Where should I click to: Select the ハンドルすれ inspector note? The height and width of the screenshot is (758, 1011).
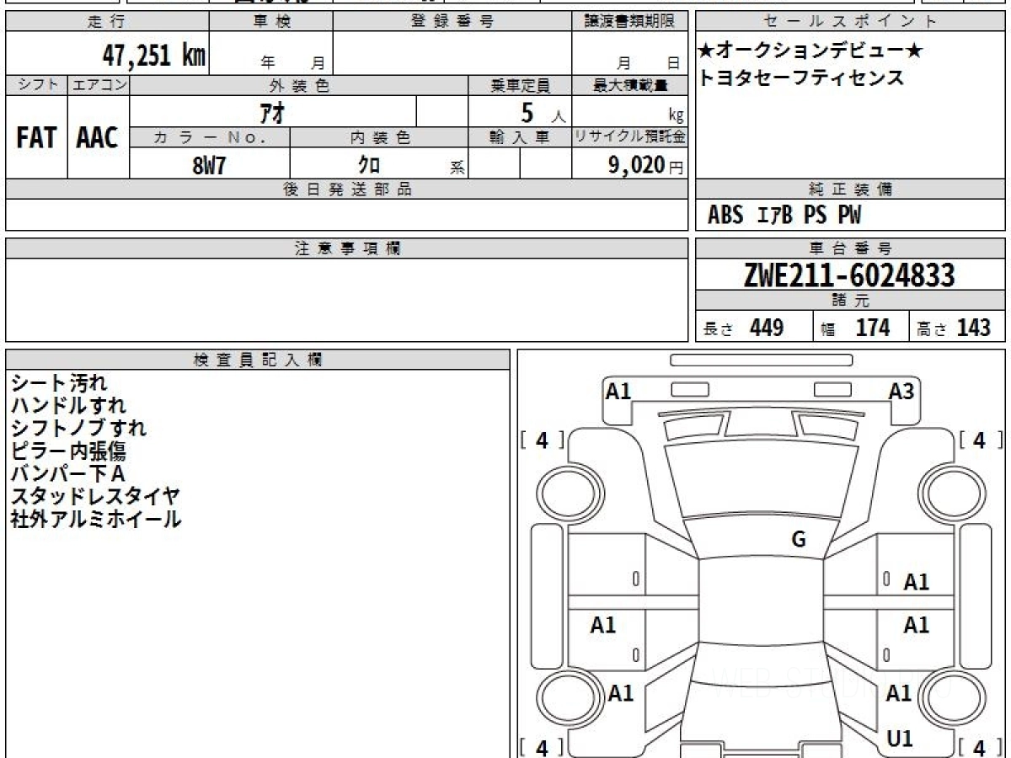pyautogui.click(x=69, y=406)
